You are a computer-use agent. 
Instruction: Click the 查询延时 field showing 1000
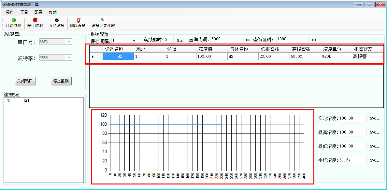pos(293,39)
